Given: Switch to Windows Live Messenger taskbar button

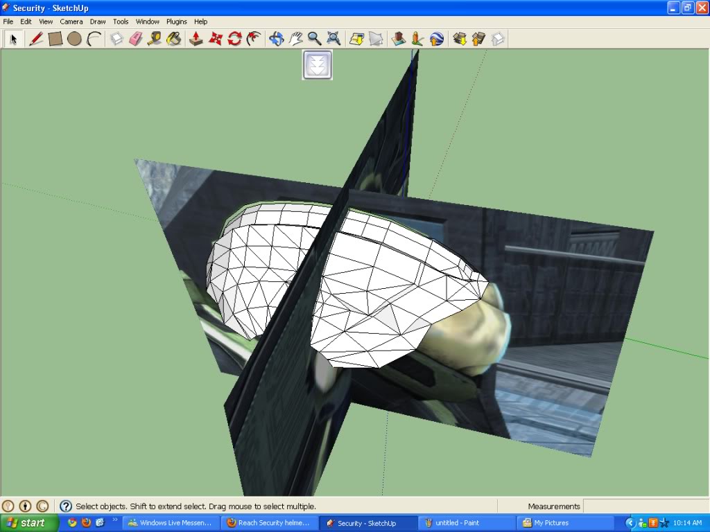Looking at the screenshot, I should [171, 523].
